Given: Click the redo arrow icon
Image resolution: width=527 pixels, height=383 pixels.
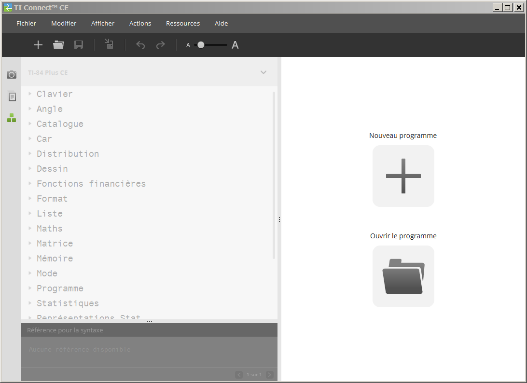Looking at the screenshot, I should pos(161,45).
